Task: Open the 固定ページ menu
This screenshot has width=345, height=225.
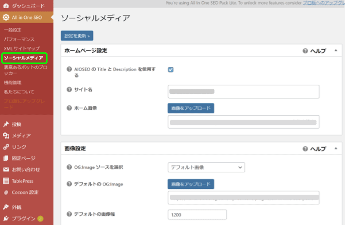Action: [x=24, y=159]
